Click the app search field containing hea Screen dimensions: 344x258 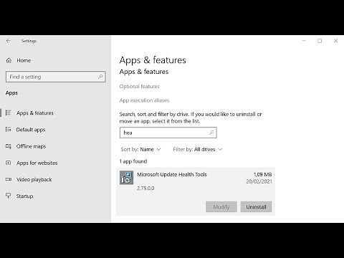coord(168,133)
